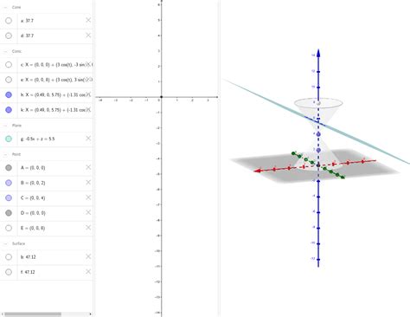Delete point D using its X icon
This screenshot has width=410, height=317.
[88, 212]
